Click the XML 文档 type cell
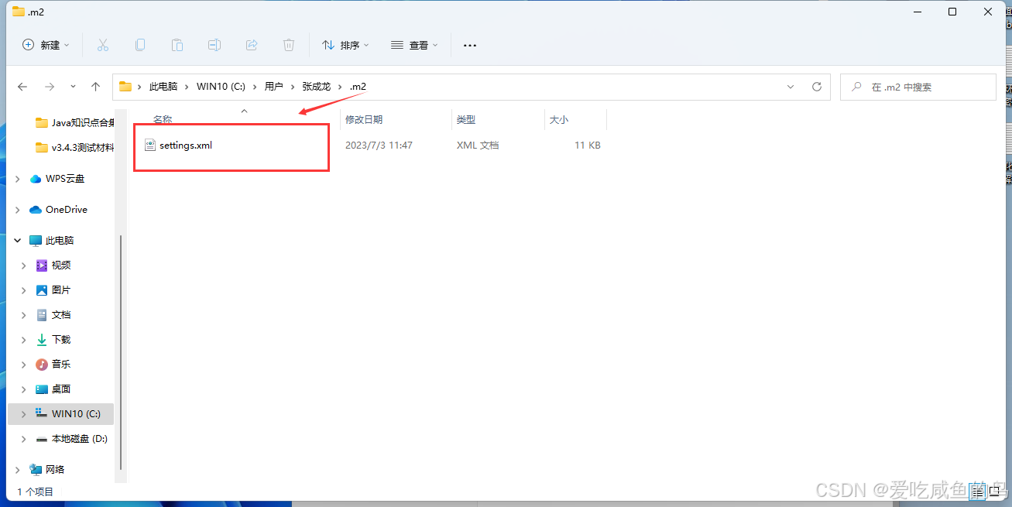This screenshot has width=1012, height=507. 478,146
